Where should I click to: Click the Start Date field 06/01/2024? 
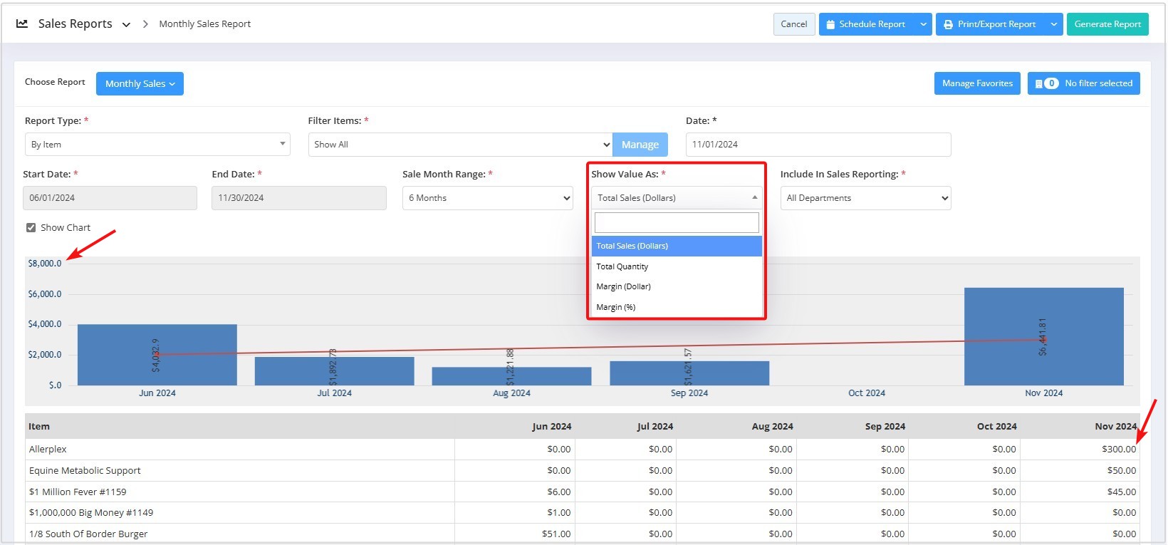pyautogui.click(x=110, y=198)
